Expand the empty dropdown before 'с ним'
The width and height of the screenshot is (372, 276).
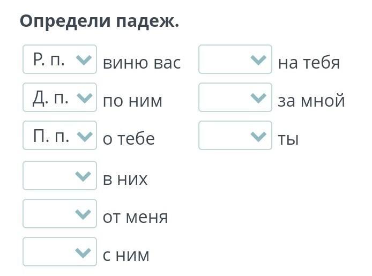[59, 252]
